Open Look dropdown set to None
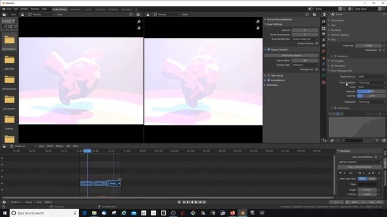The height and width of the screenshot is (217, 387). [x=371, y=87]
